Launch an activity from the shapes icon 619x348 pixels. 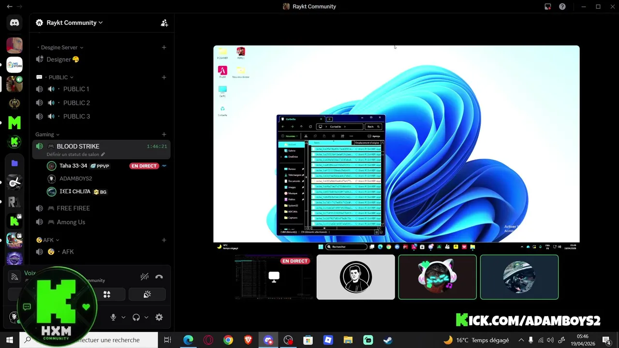tap(107, 294)
